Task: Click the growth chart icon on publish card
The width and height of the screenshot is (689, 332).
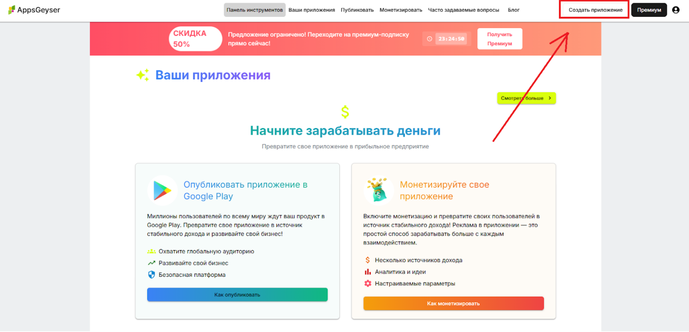Action: 150,262
